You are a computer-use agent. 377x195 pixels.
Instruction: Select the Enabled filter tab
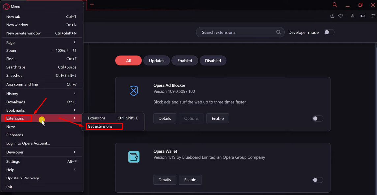point(185,61)
